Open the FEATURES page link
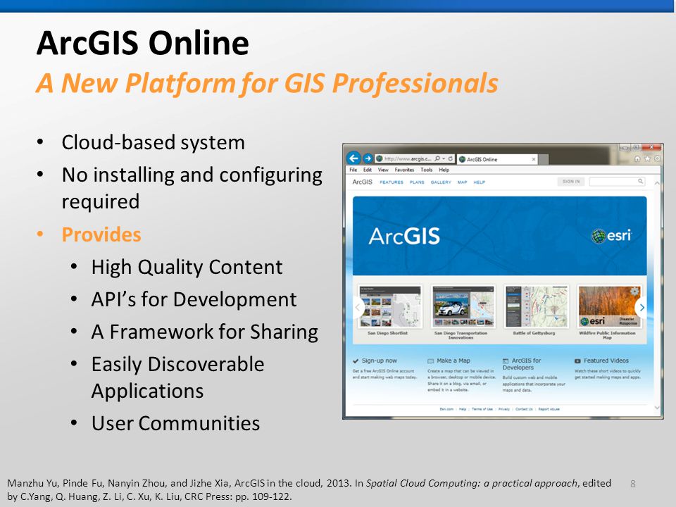Image resolution: width=676 pixels, height=507 pixels. pyautogui.click(x=392, y=182)
